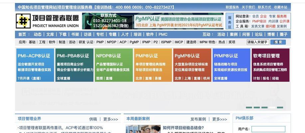
Task: Open 圈子 nav item
Action: click(x=283, y=35)
